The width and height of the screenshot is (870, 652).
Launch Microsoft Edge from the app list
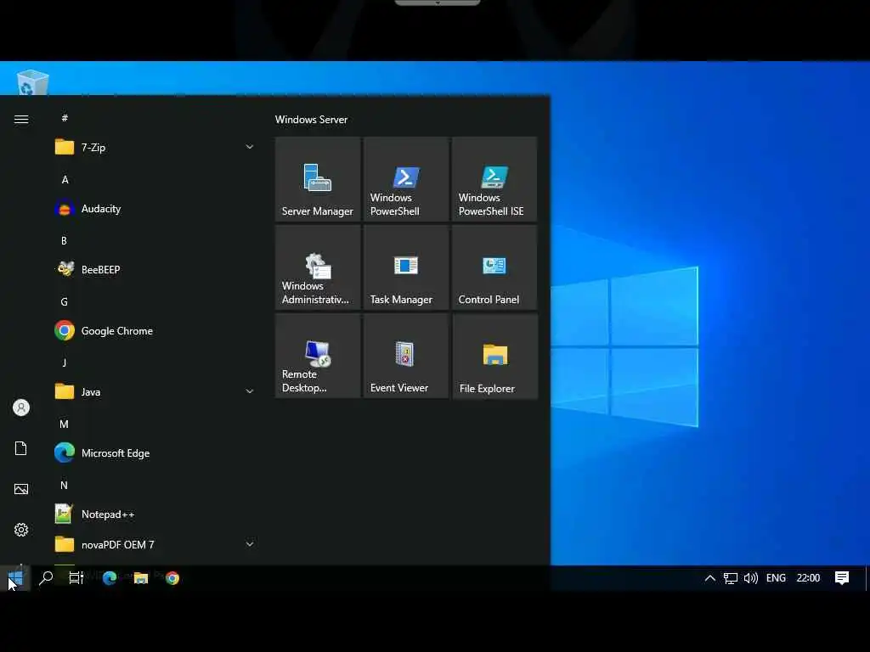pyautogui.click(x=156, y=453)
